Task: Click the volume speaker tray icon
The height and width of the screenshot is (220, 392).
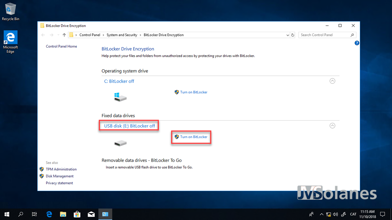Action: [x=335, y=214]
